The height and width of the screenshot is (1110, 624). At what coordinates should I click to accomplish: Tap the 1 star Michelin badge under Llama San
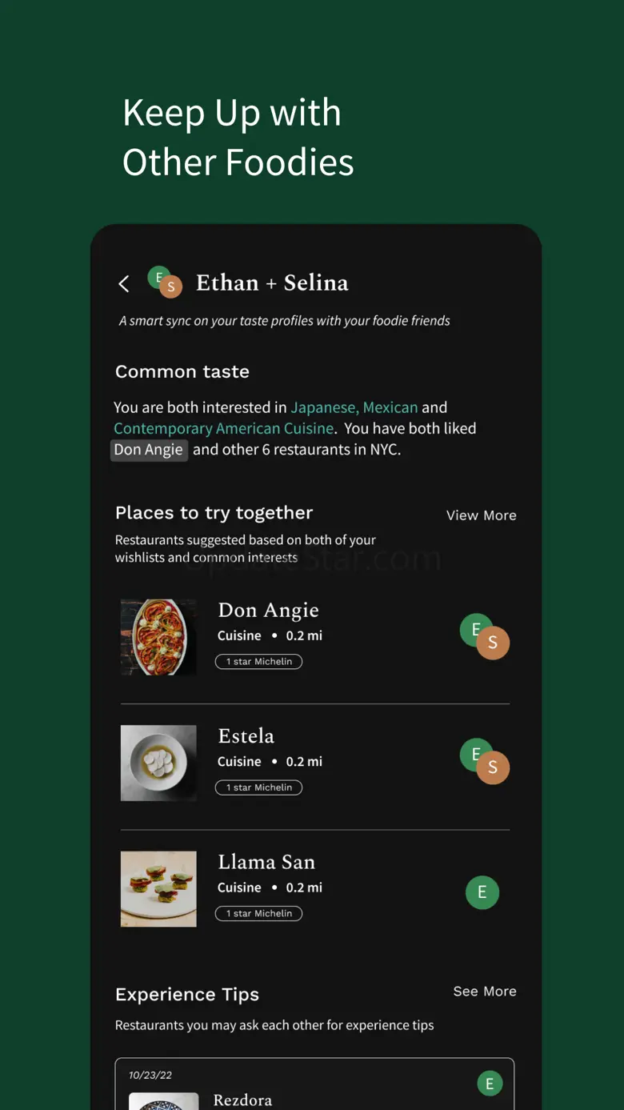[258, 913]
